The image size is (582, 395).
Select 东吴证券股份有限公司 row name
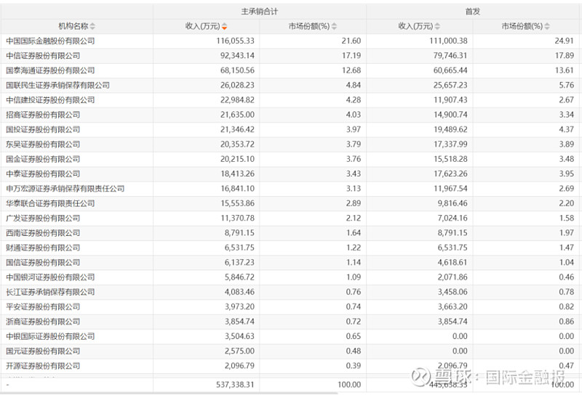pos(43,144)
